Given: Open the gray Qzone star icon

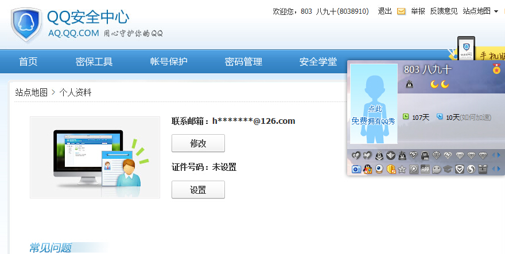Looking at the screenshot, I should pos(402,169).
